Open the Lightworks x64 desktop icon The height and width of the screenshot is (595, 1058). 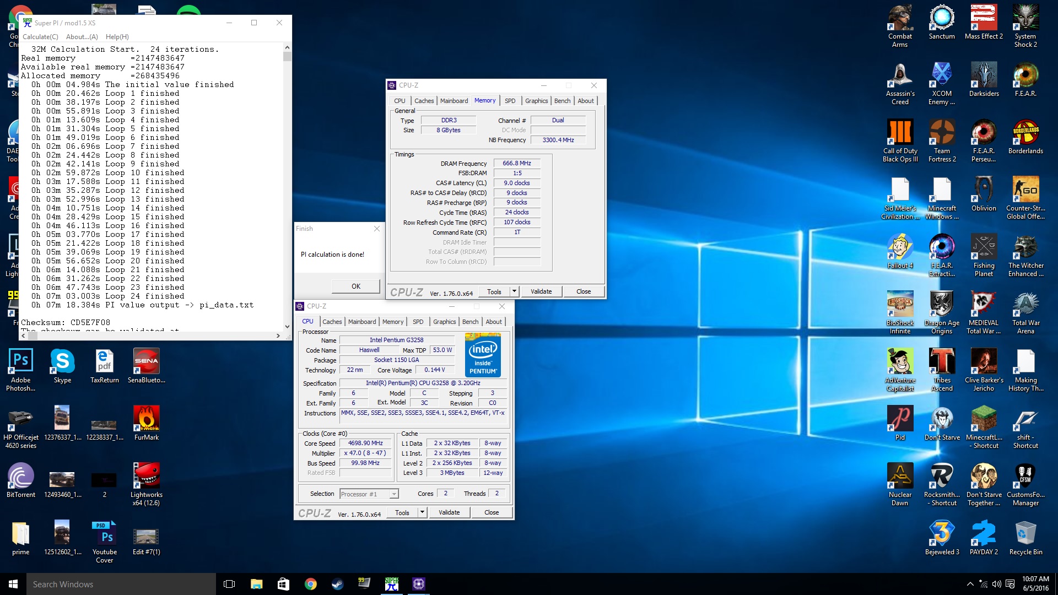click(146, 484)
